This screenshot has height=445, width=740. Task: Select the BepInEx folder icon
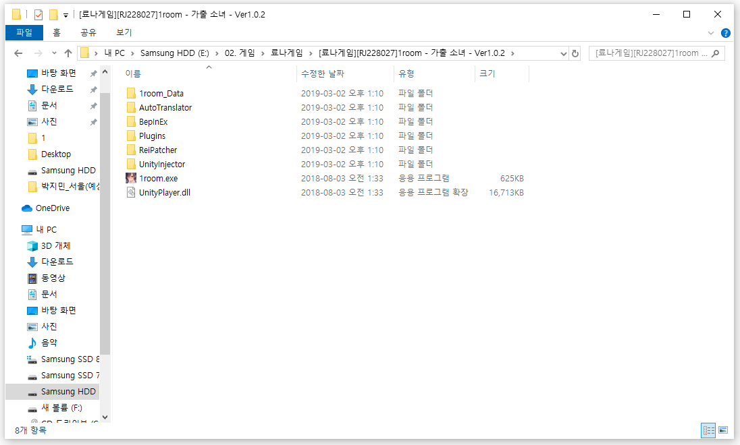tap(131, 121)
